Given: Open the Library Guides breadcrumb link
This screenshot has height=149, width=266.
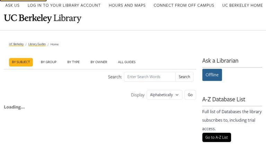Looking at the screenshot, I should pos(37,44).
